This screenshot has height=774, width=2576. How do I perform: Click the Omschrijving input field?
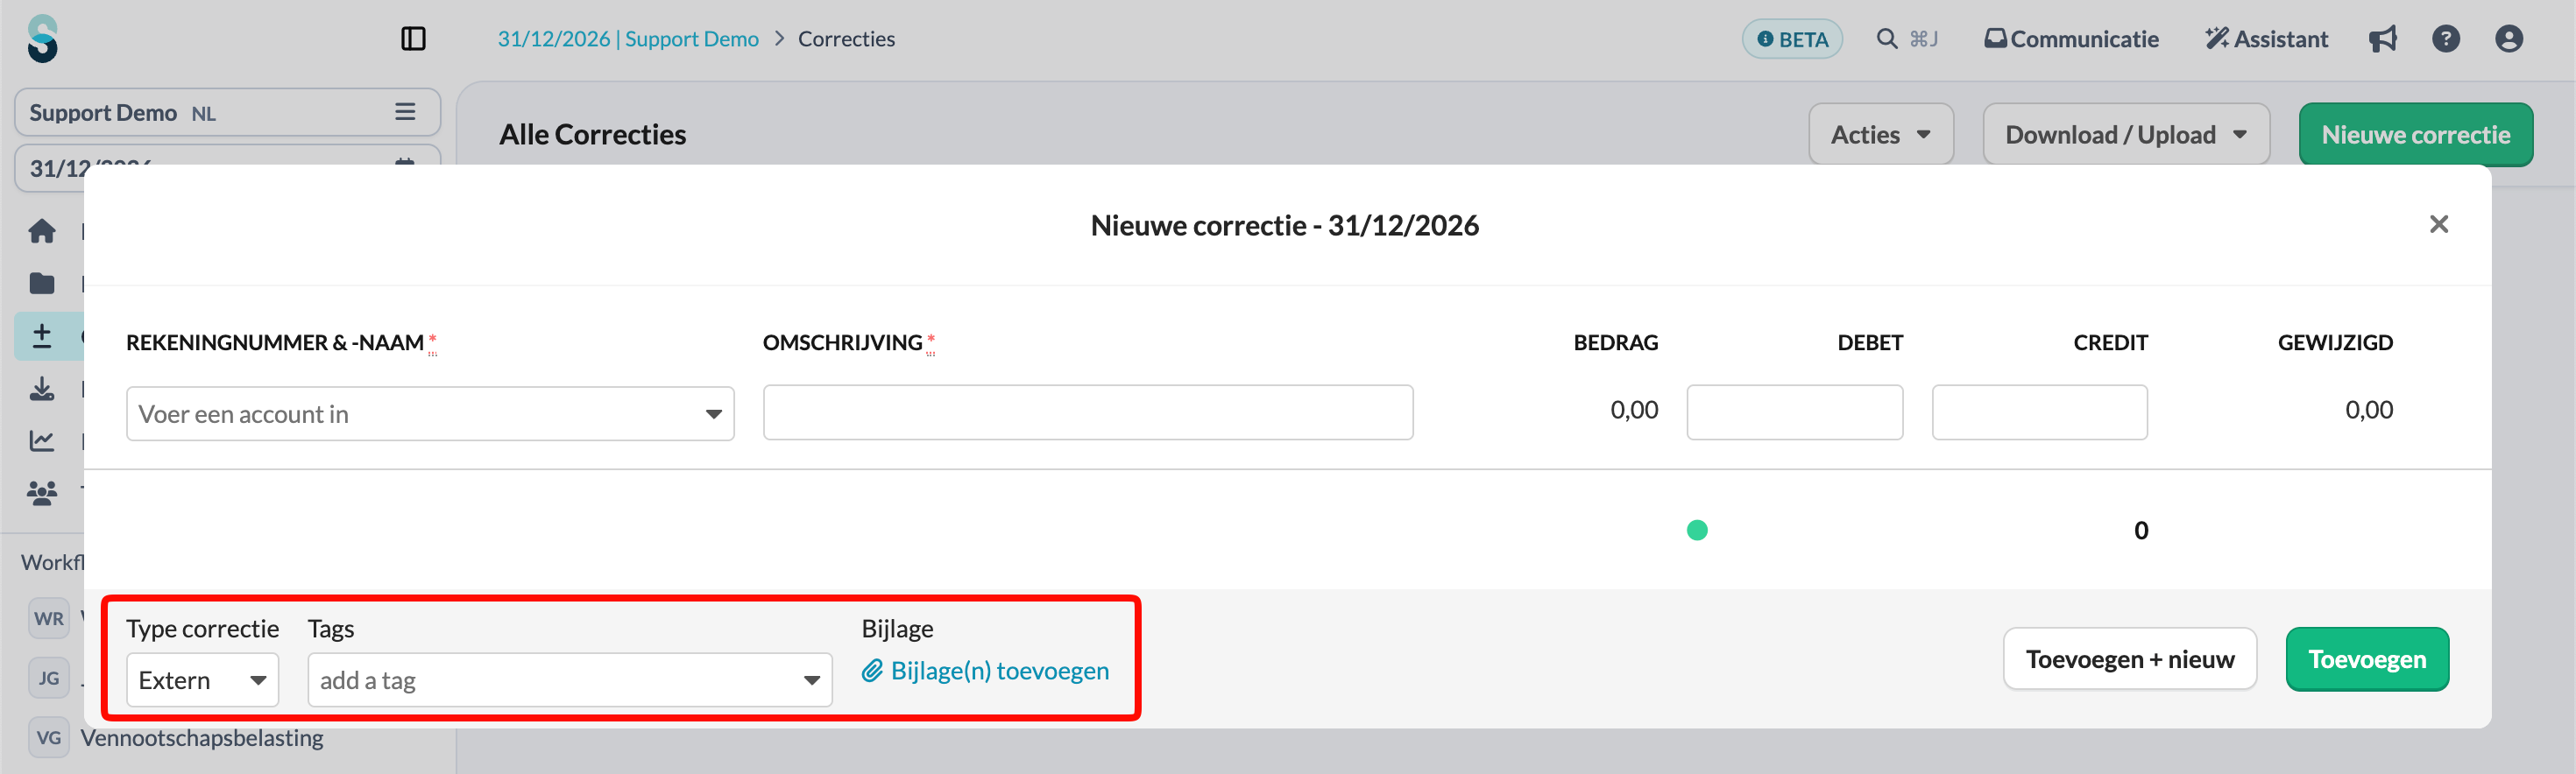(x=1088, y=412)
